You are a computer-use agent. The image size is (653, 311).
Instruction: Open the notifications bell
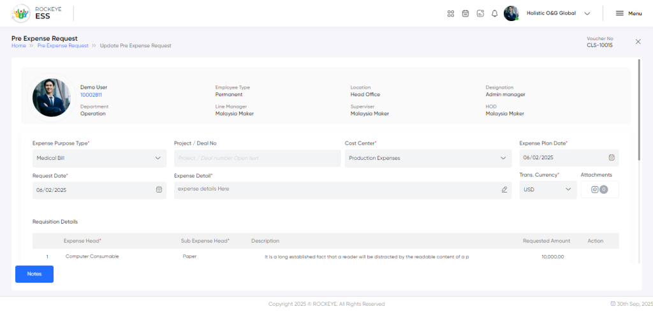tap(494, 13)
